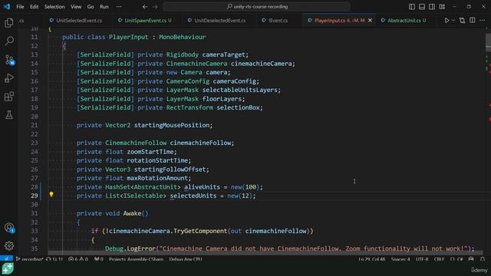This screenshot has width=491, height=276.
Task: Open the Manage gear settings icon
Action: (9, 246)
